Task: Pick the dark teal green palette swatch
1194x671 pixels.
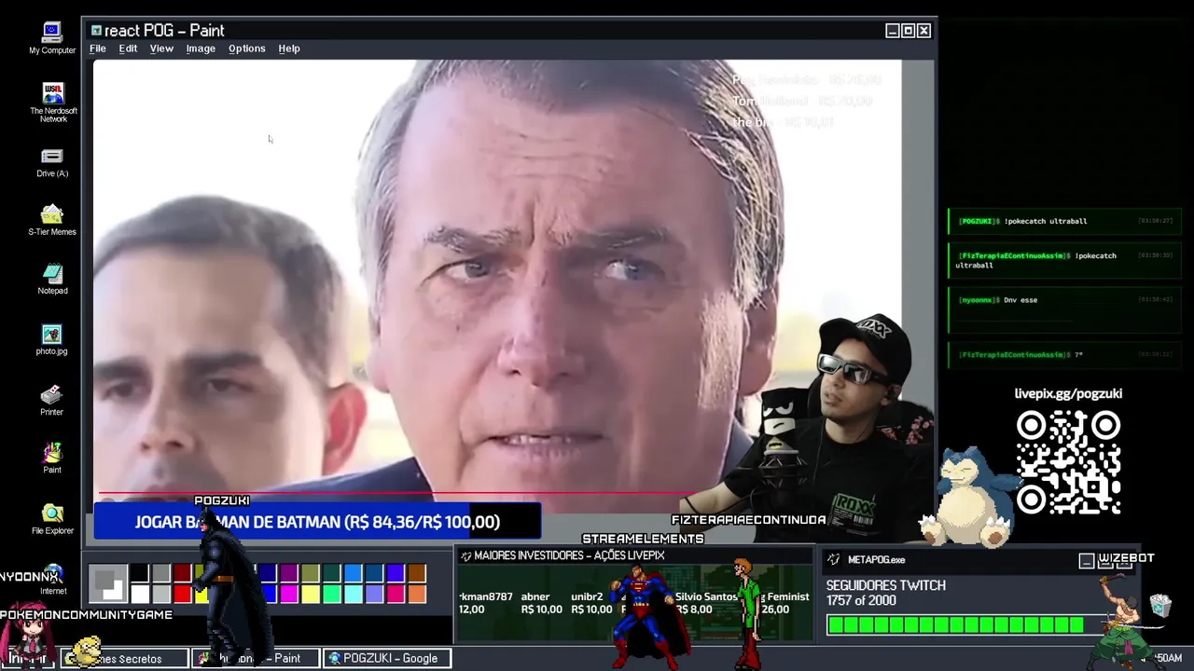Action: (x=332, y=573)
